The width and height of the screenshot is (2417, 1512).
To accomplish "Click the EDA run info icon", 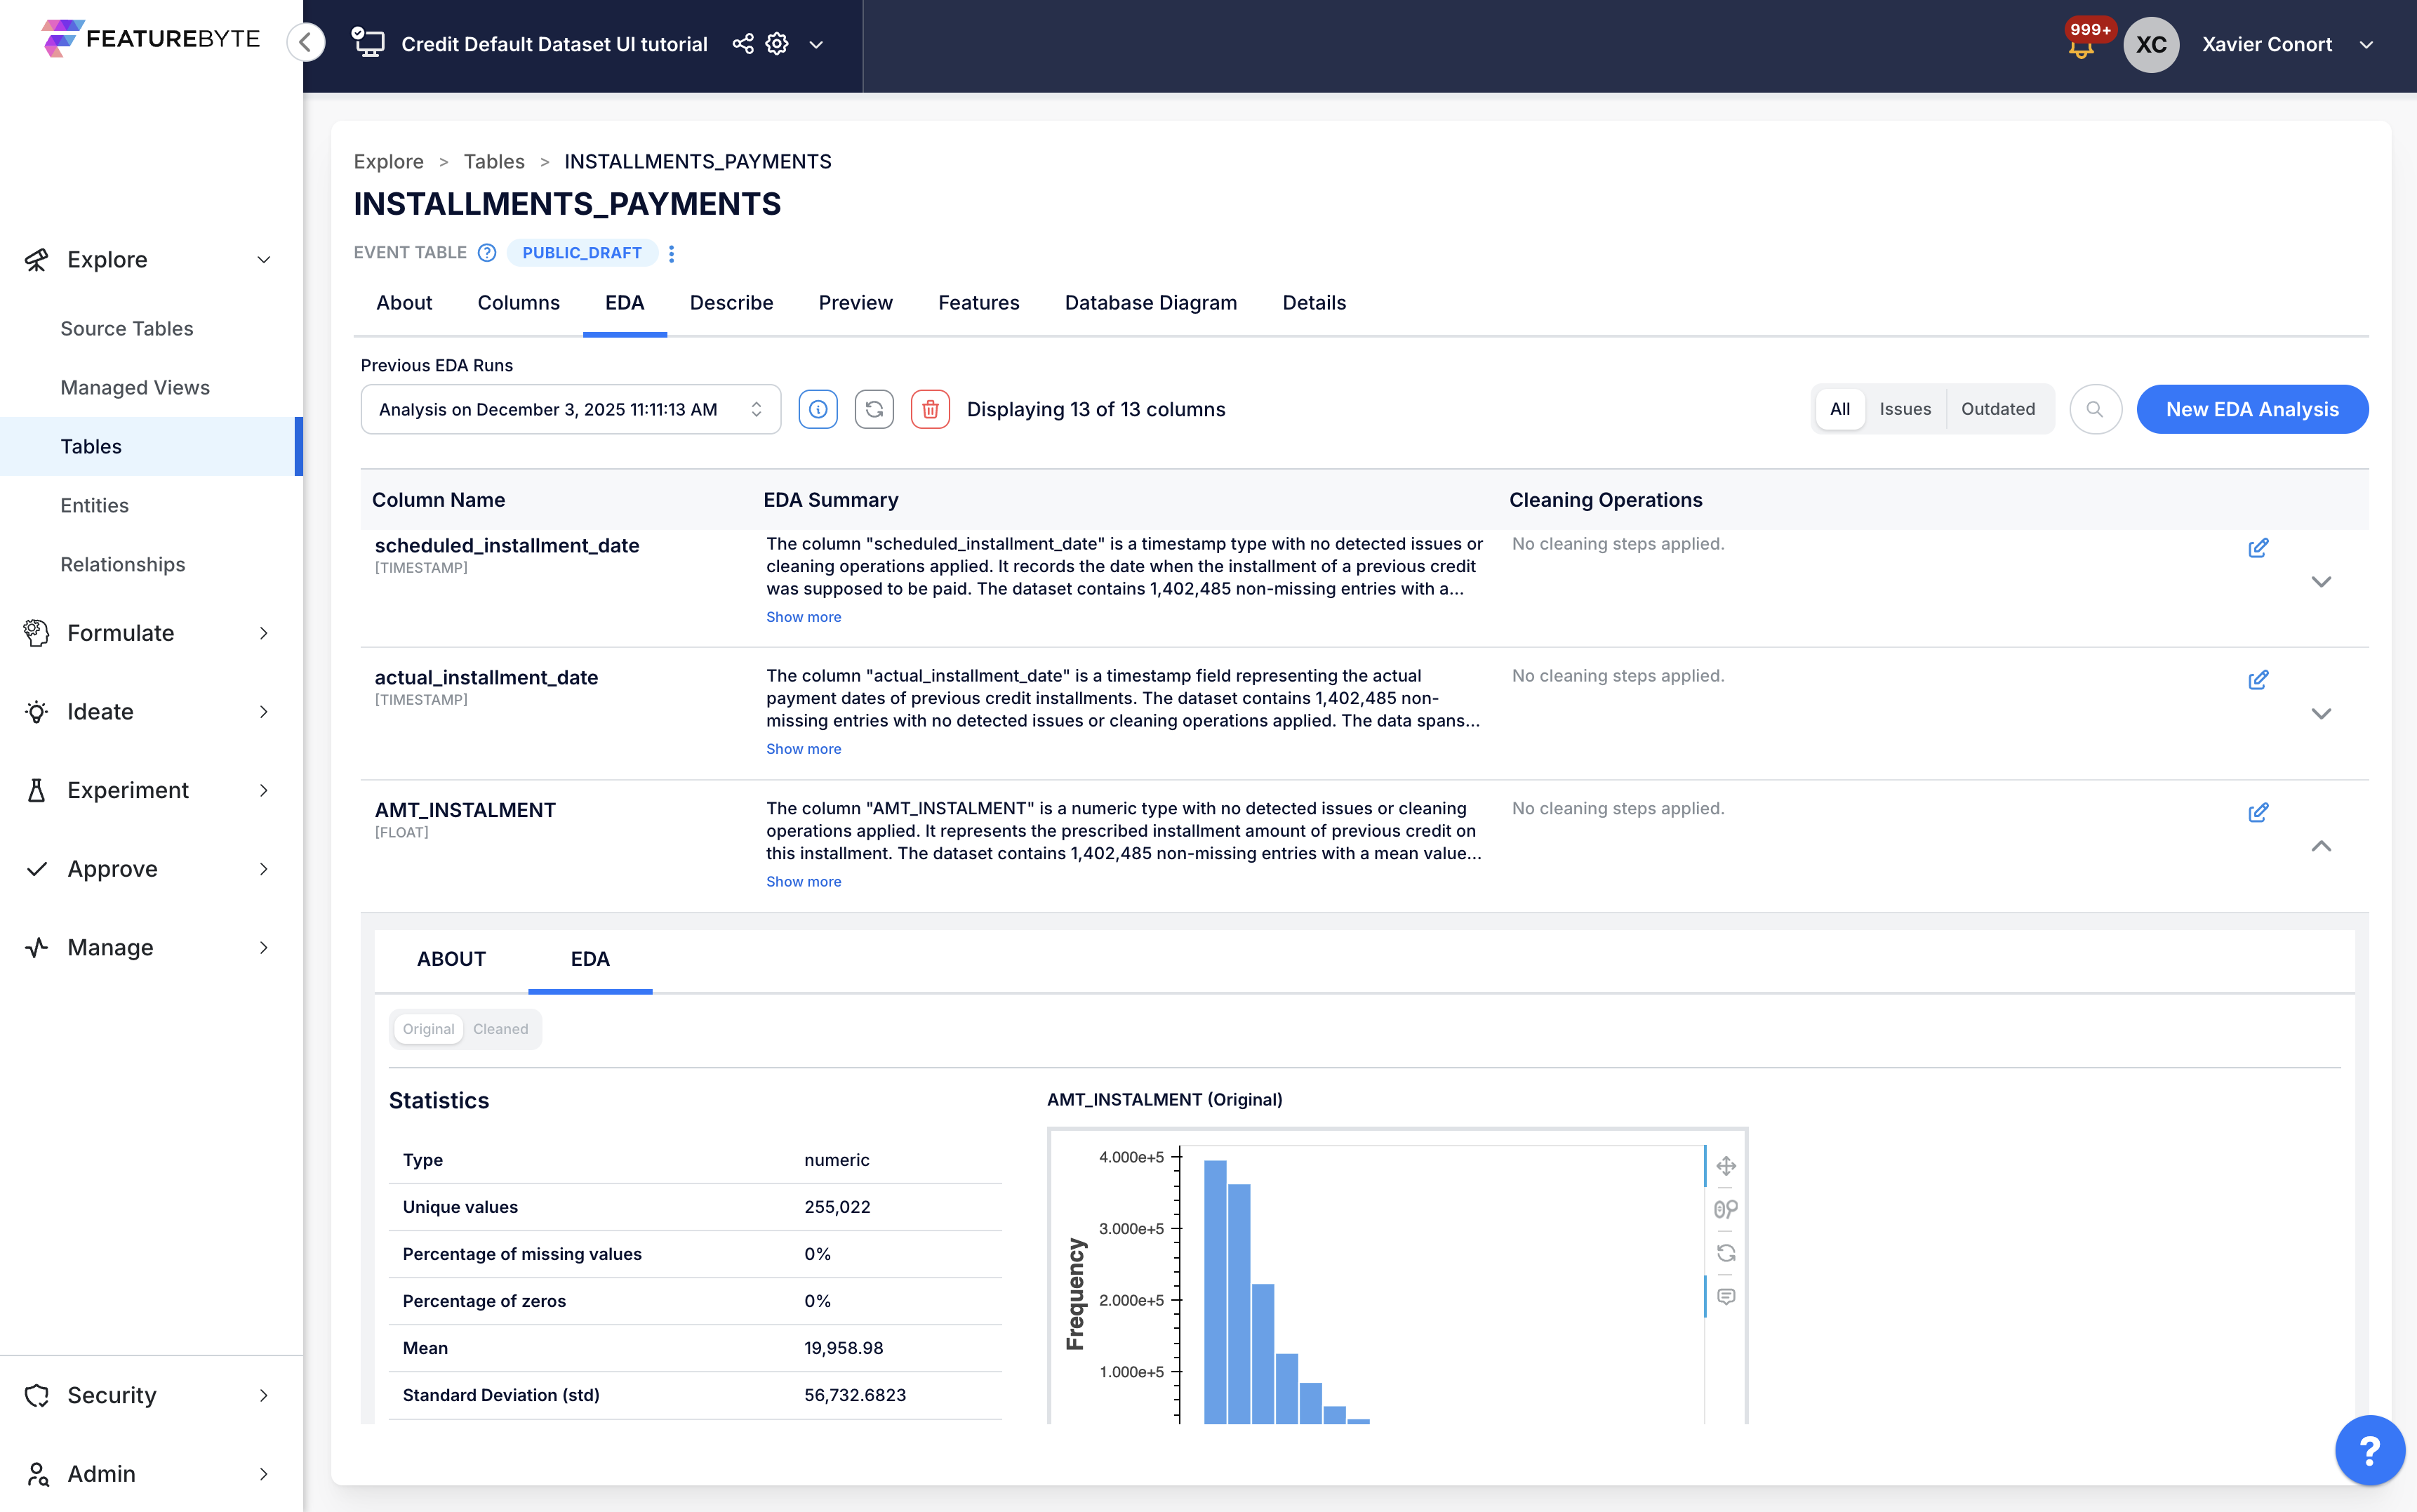I will [x=818, y=409].
